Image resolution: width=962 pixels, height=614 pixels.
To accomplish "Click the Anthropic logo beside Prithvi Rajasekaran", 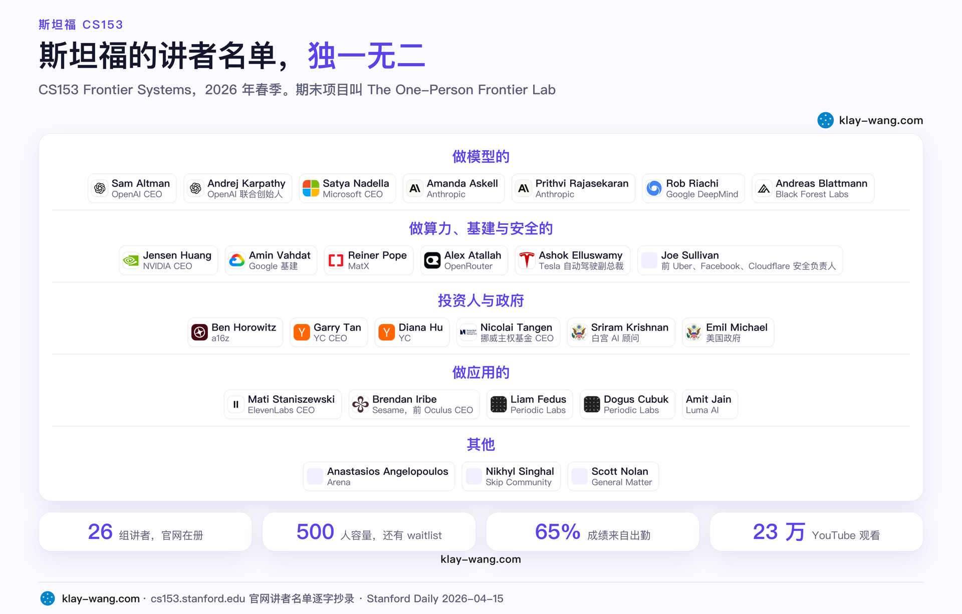I will point(524,188).
